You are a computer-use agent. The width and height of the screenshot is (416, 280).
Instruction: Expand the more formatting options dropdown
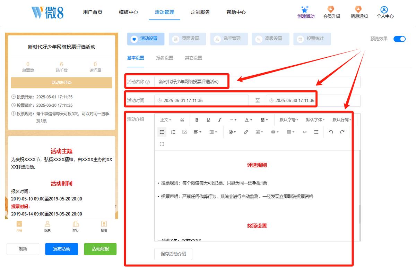(x=233, y=120)
